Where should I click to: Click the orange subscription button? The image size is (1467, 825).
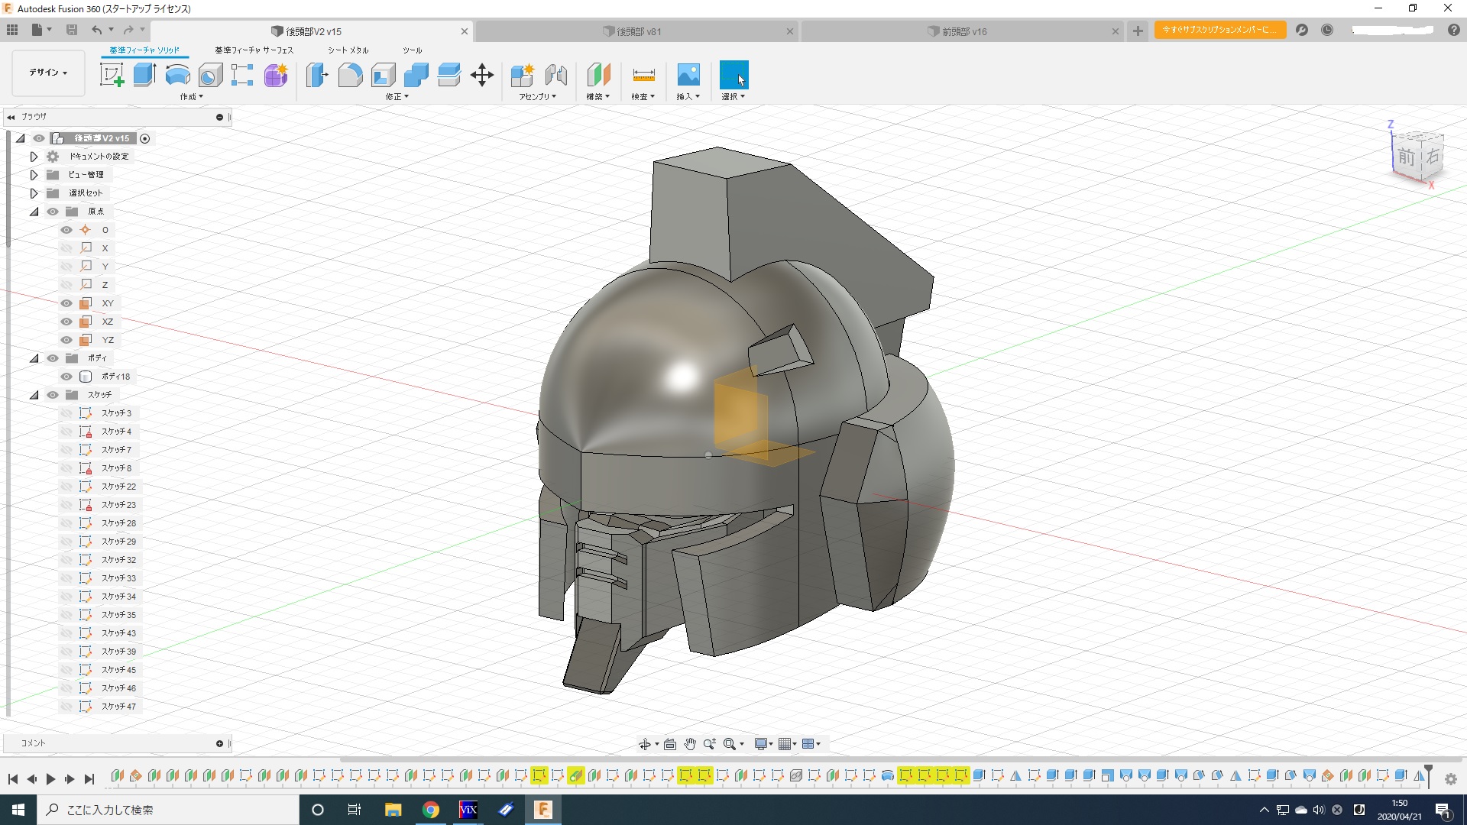[x=1219, y=30]
